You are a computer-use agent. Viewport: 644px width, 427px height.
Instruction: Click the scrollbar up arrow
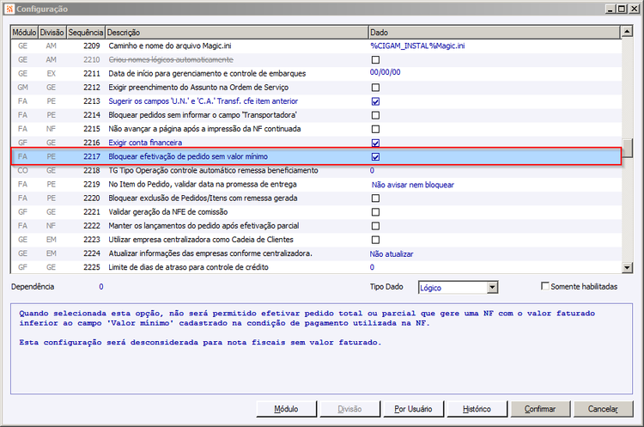point(627,31)
